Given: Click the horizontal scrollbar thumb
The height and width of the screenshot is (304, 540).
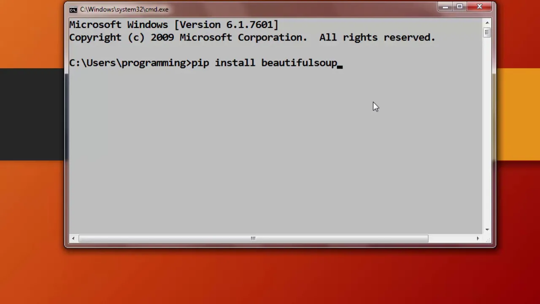Looking at the screenshot, I should click(253, 239).
